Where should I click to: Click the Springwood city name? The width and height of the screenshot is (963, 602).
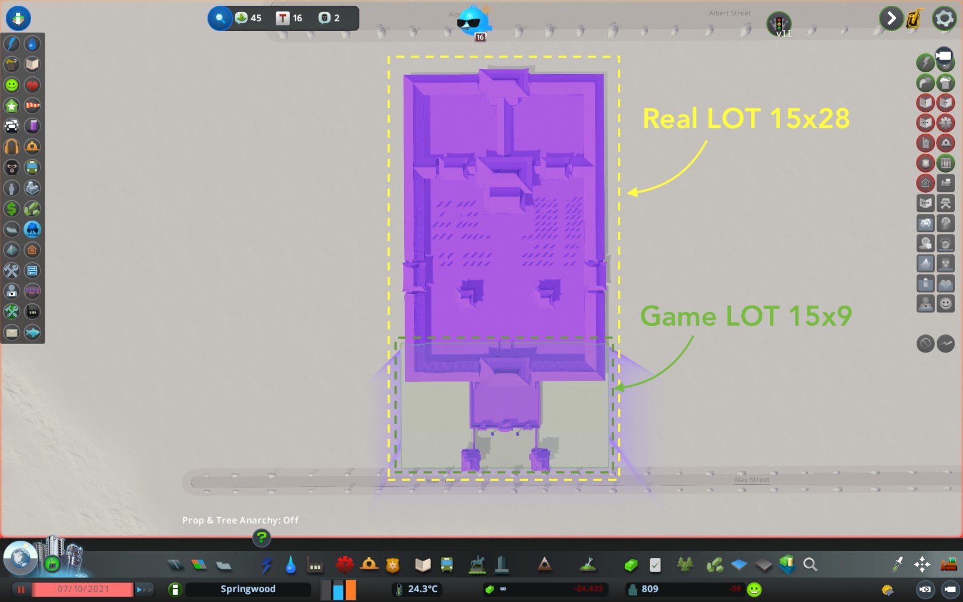pos(248,589)
